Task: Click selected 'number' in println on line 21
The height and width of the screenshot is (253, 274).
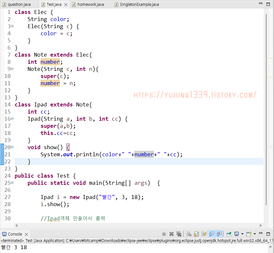Action: click(x=144, y=154)
